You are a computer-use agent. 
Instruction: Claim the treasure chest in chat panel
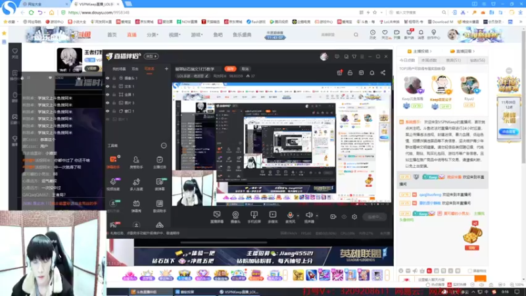click(x=472, y=237)
